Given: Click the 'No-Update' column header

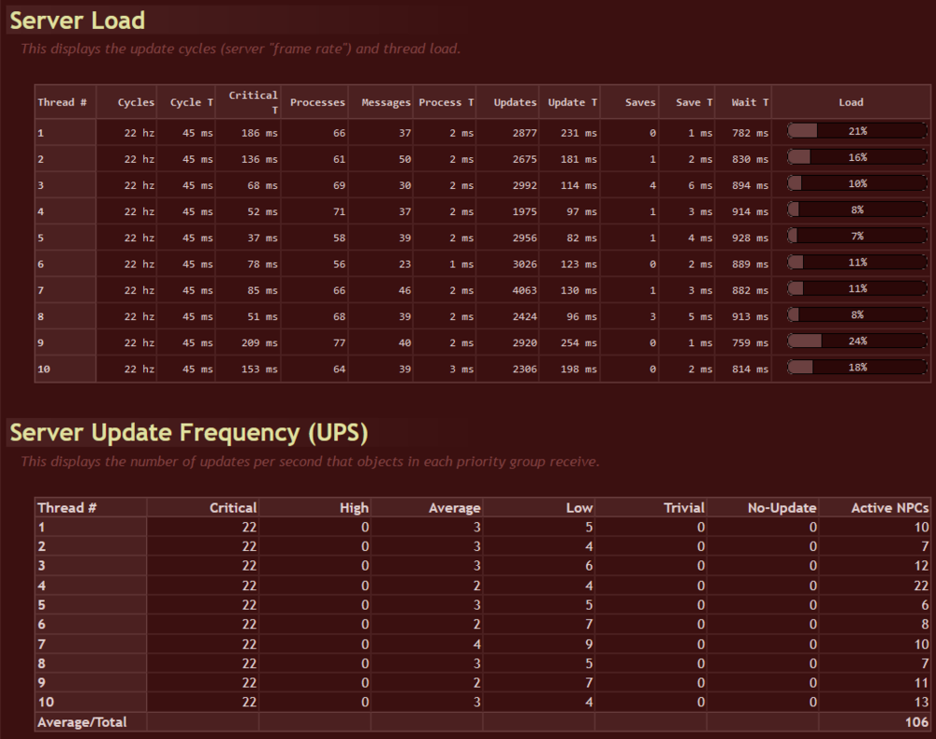Looking at the screenshot, I should [782, 508].
